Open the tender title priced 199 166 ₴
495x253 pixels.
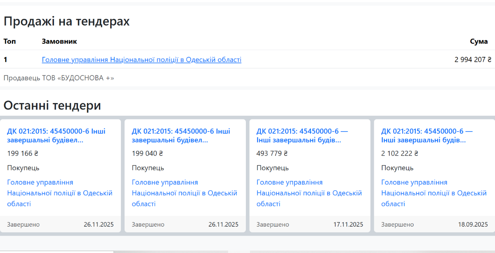pos(56,136)
